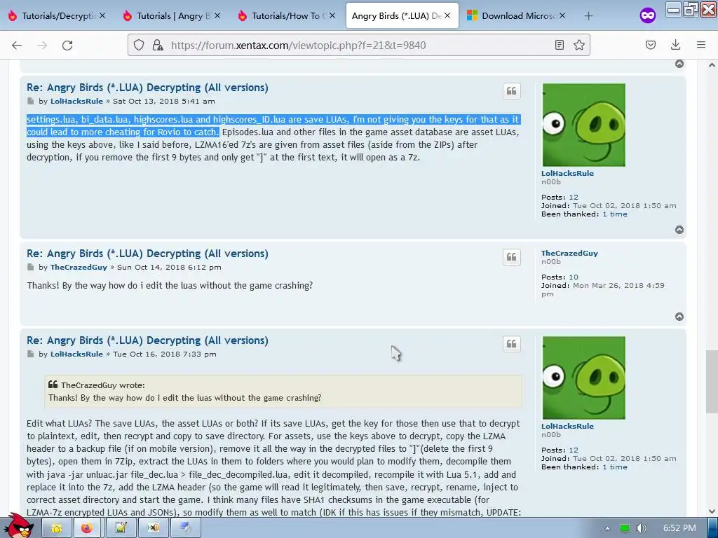
Task: Open '1 time' thanked link in first profile
Action: click(x=615, y=214)
